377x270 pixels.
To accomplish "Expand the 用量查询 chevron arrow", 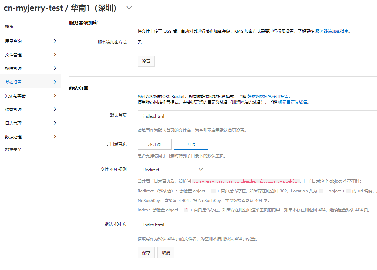I will 55,41.
